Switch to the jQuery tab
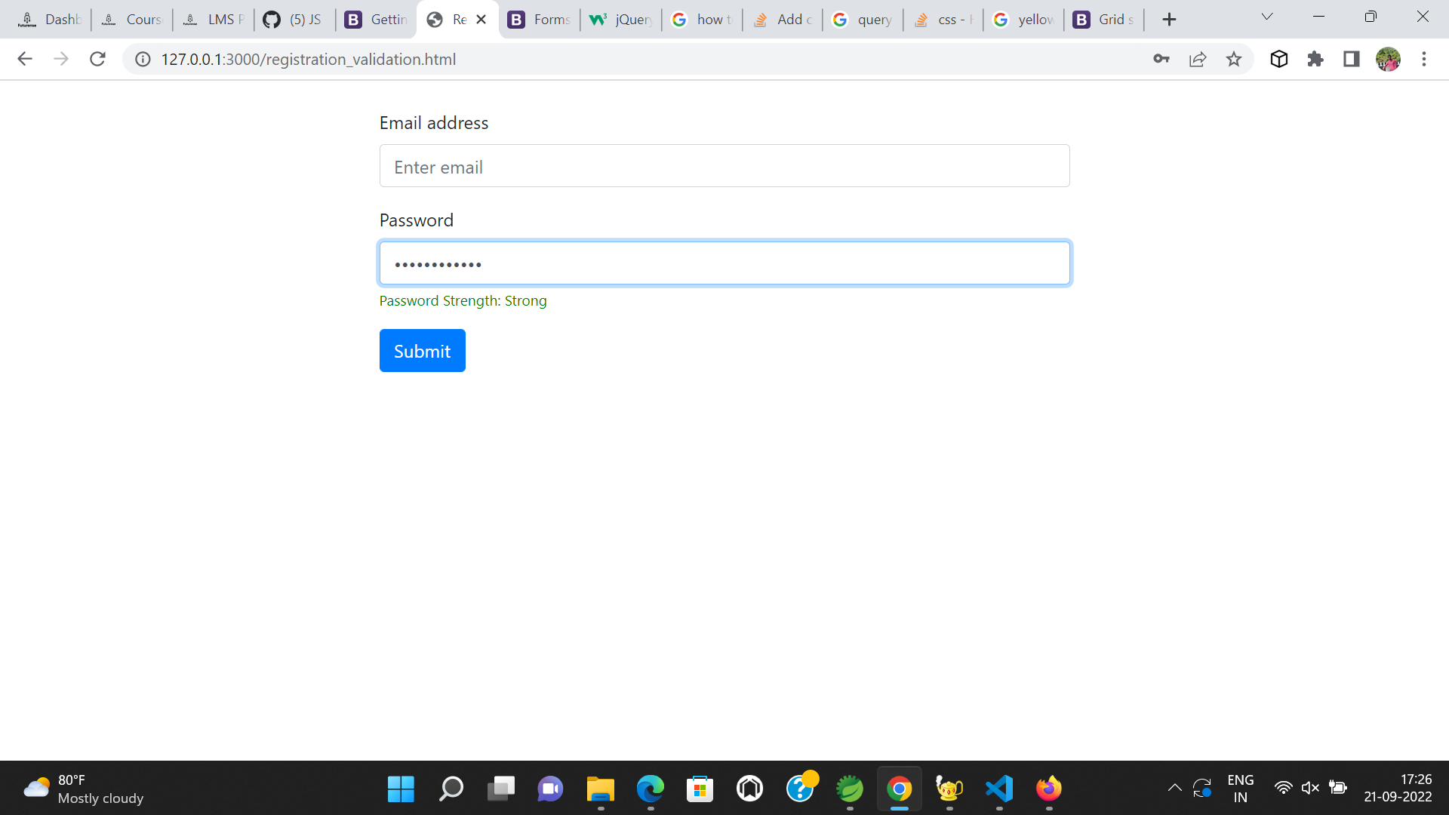1449x815 pixels. pyautogui.click(x=620, y=19)
